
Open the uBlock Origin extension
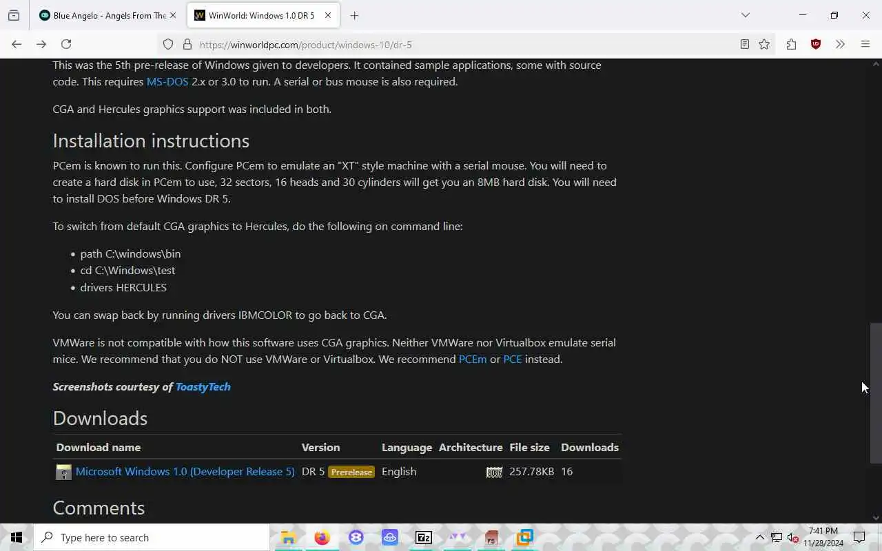pos(816,44)
